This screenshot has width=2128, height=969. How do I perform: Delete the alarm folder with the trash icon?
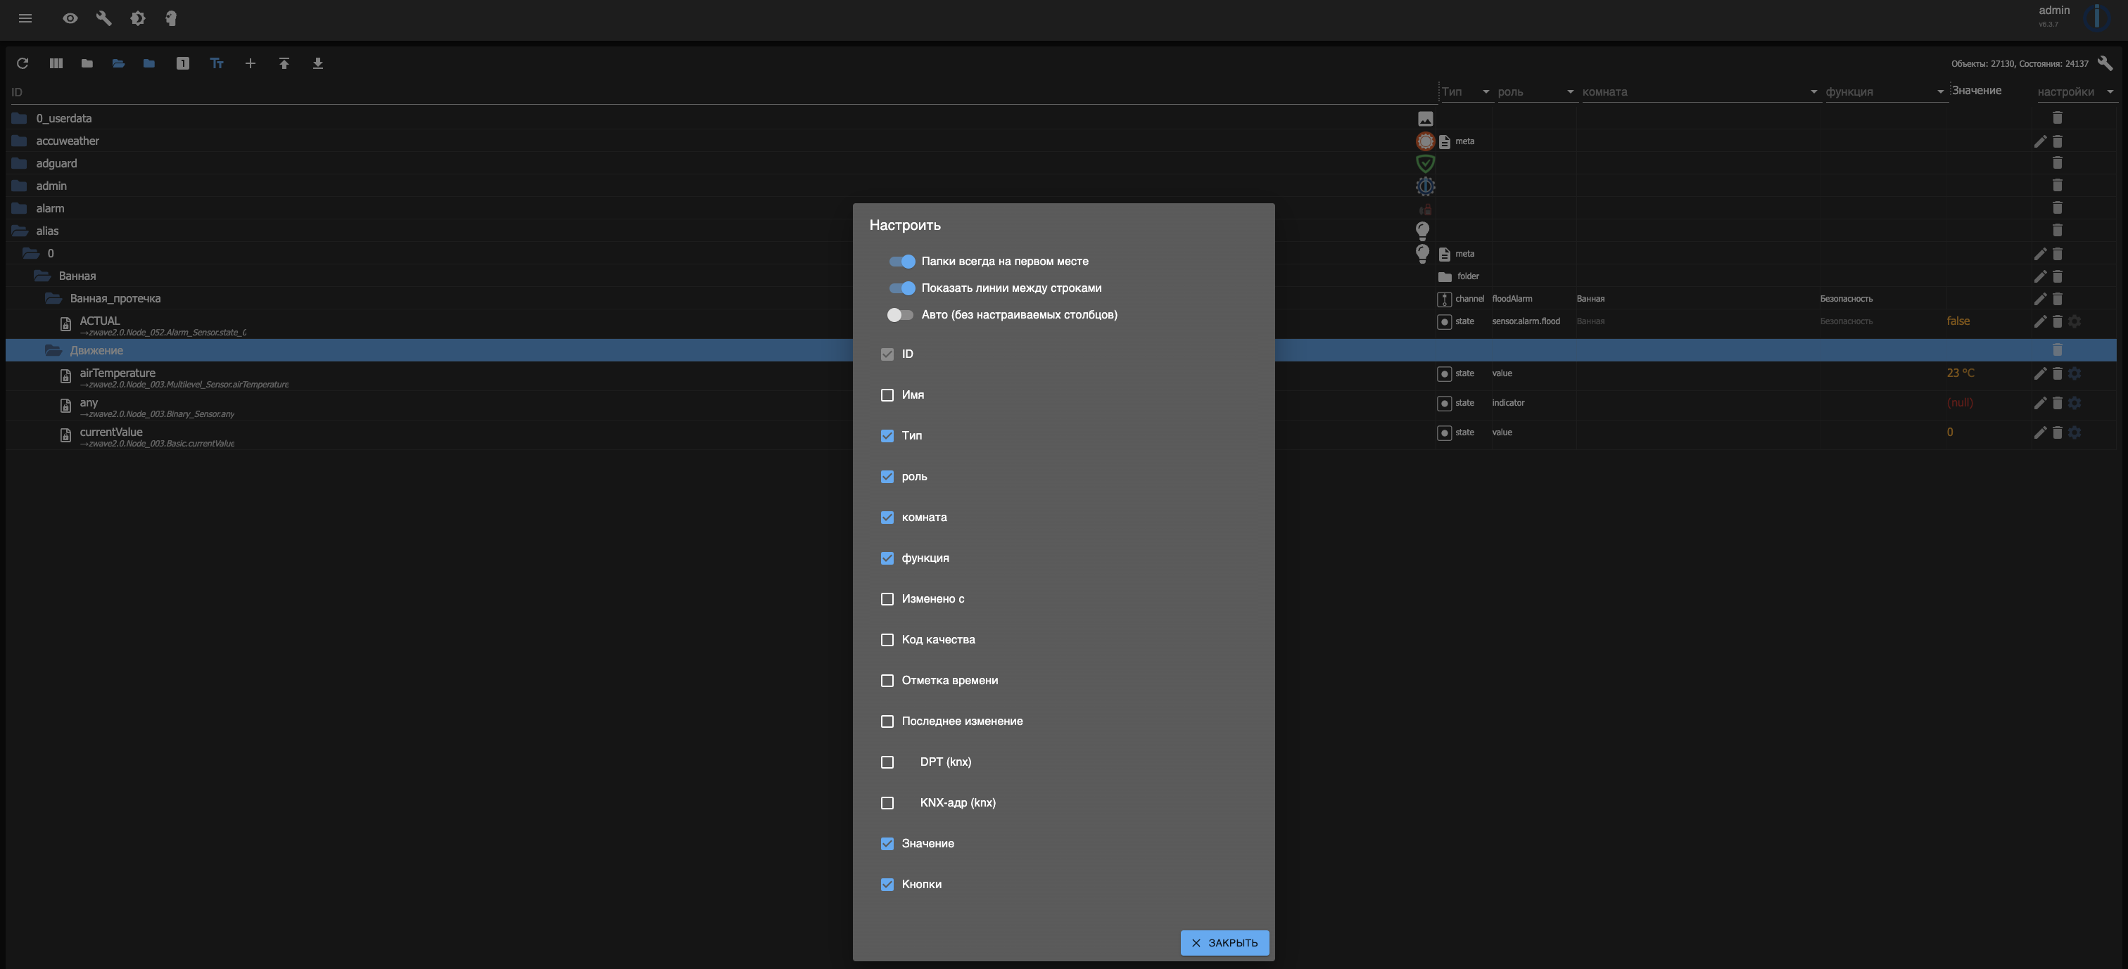[2057, 208]
